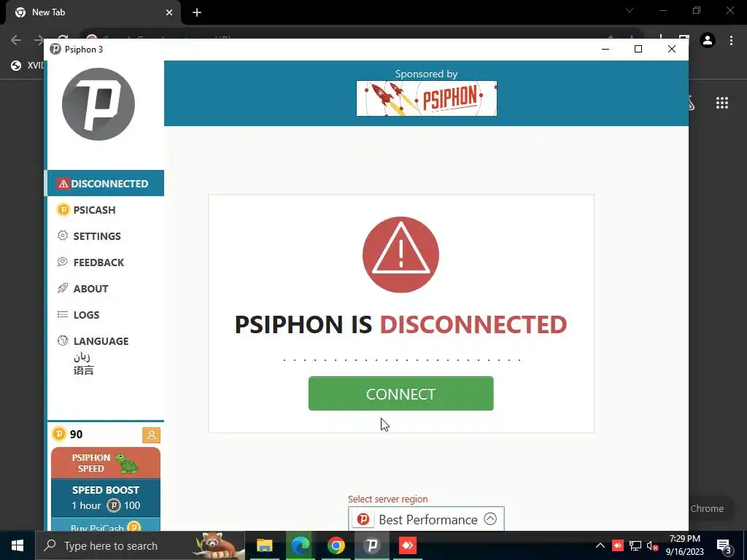
Task: Switch to Chrome from taskbar
Action: pos(336,545)
